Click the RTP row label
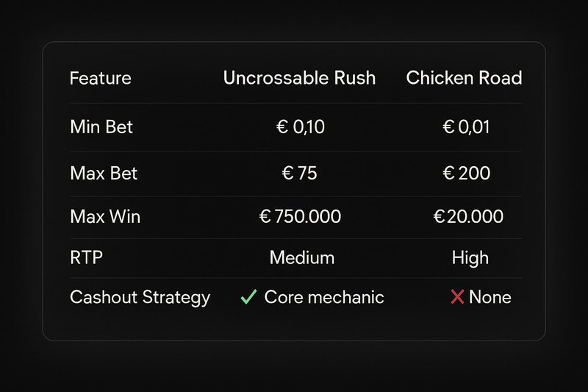The width and height of the screenshot is (588, 392). pos(85,258)
